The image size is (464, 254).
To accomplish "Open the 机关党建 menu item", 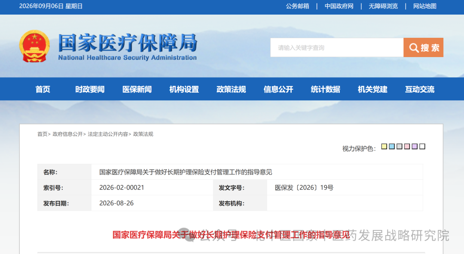I will pos(372,89).
